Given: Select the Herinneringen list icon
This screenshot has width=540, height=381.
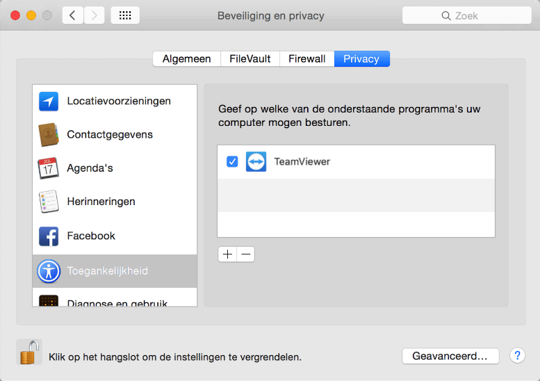Looking at the screenshot, I should tap(49, 202).
